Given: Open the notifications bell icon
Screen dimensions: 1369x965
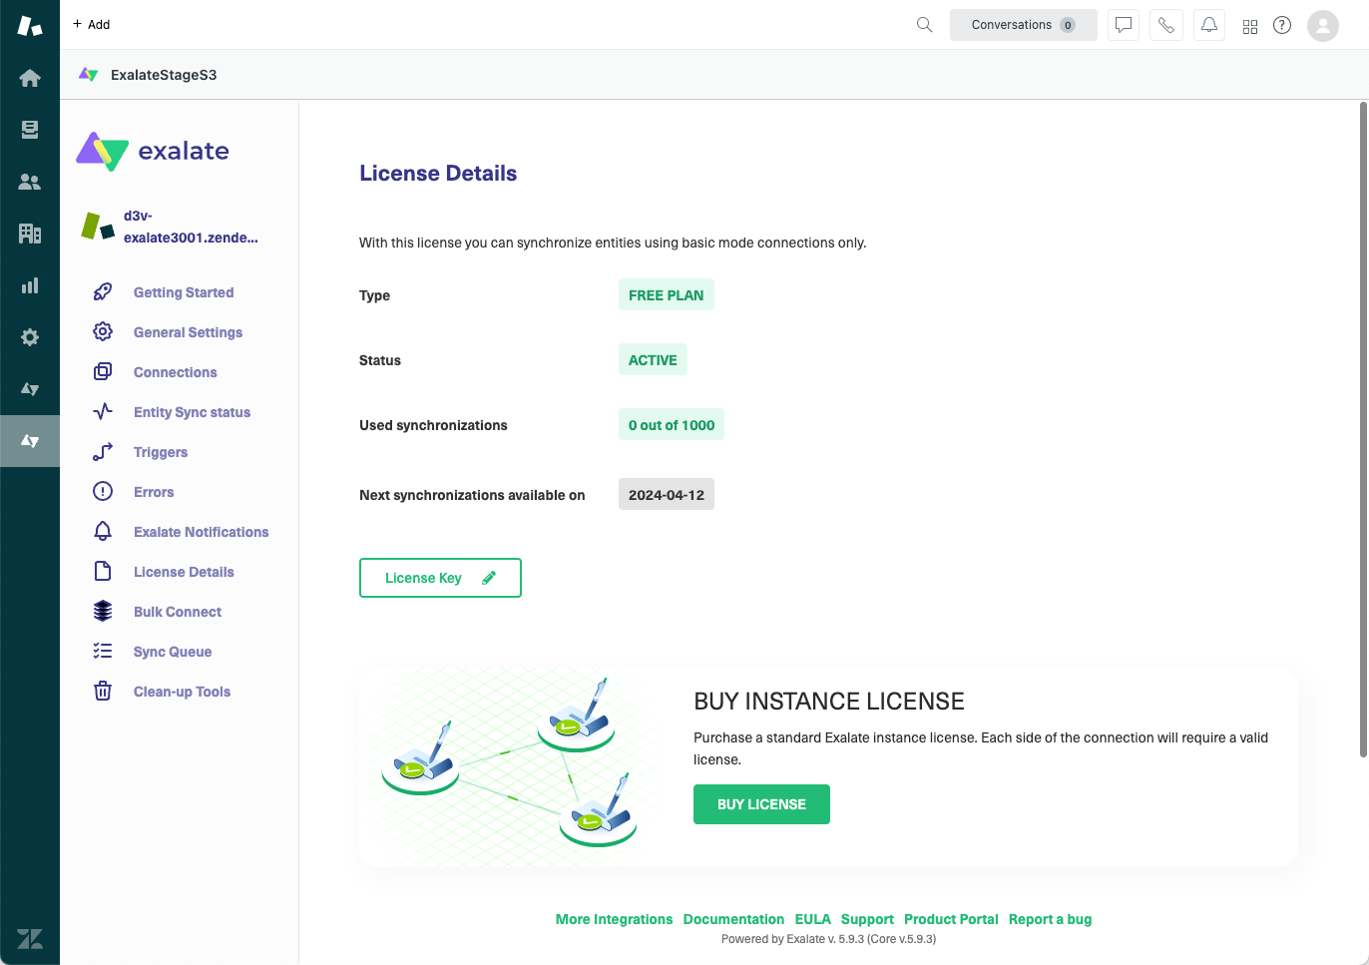Looking at the screenshot, I should 1209,25.
